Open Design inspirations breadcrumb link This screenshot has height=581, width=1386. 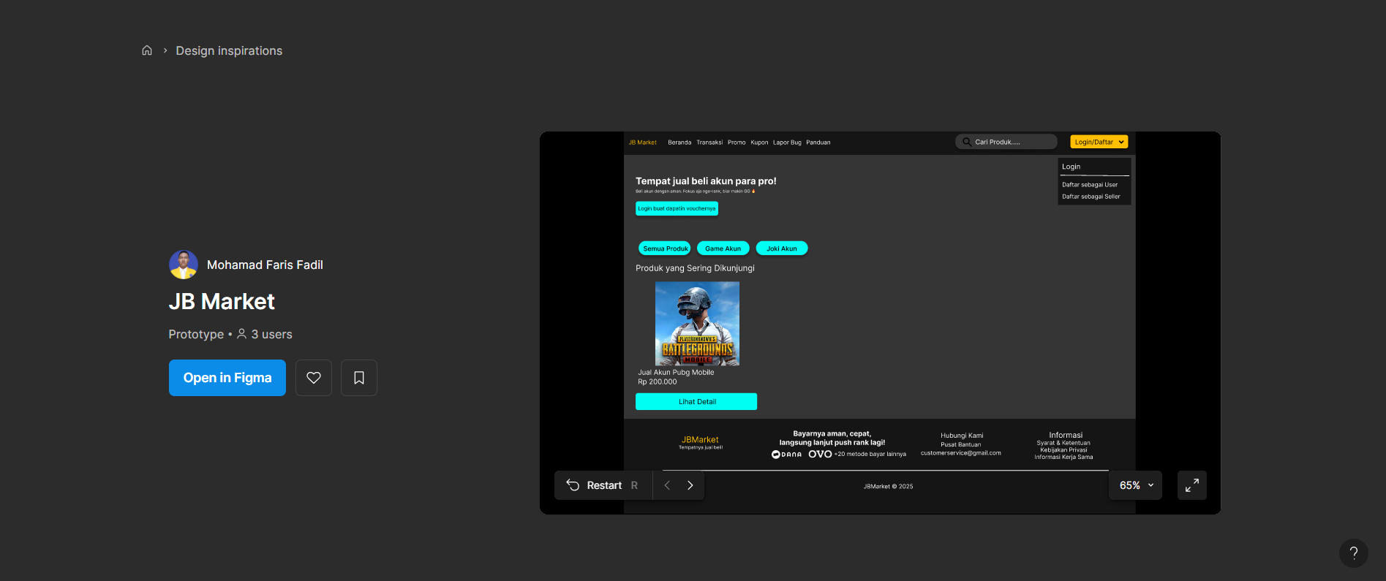pos(229,50)
